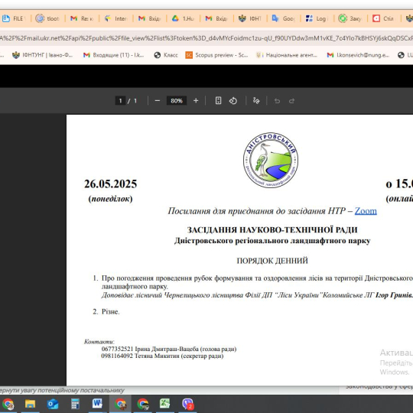
Task: Click the name Ігор Гринів
Action: click(x=394, y=295)
